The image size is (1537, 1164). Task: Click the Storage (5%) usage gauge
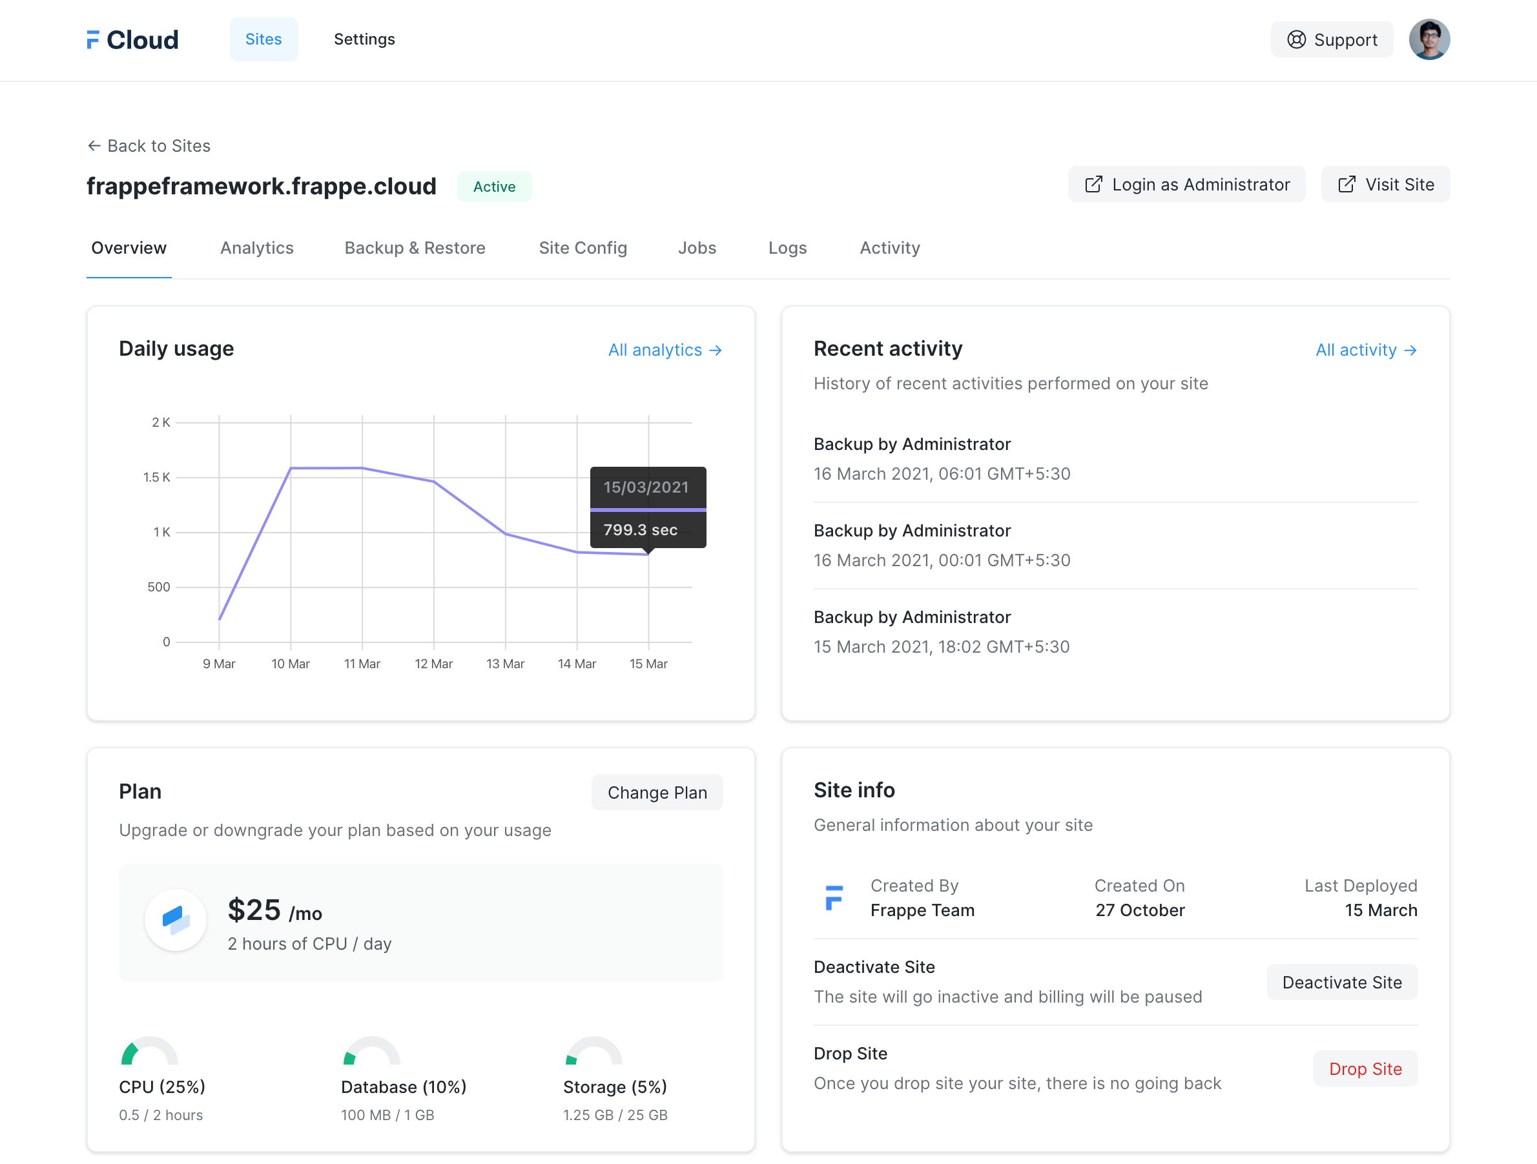click(x=594, y=1051)
